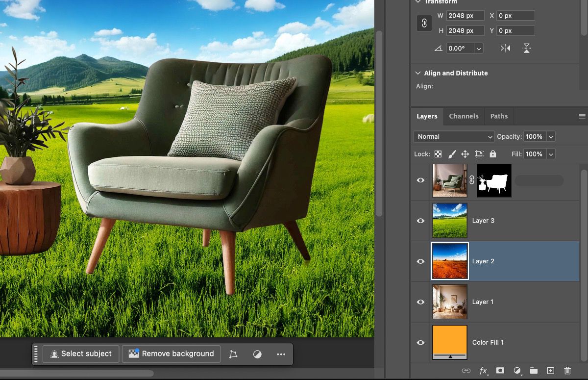Open the rotation angle dropdown
The height and width of the screenshot is (380, 588).
pos(479,49)
